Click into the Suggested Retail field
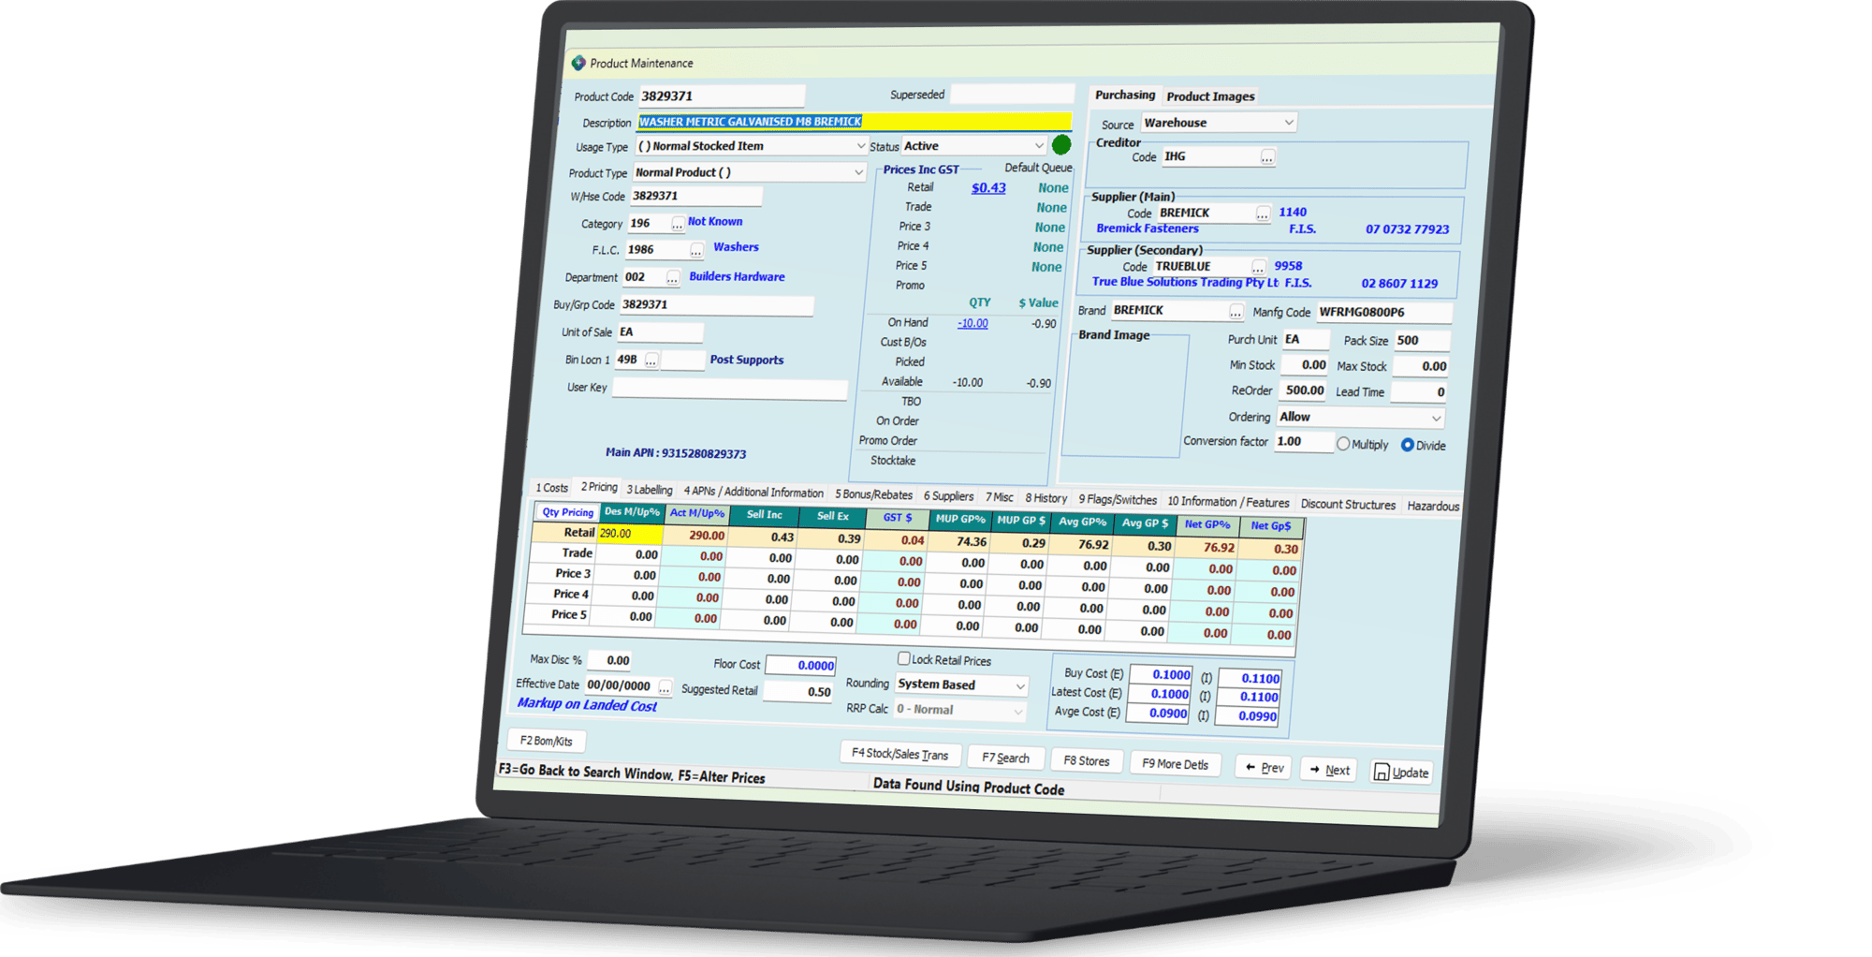 pyautogui.click(x=797, y=692)
